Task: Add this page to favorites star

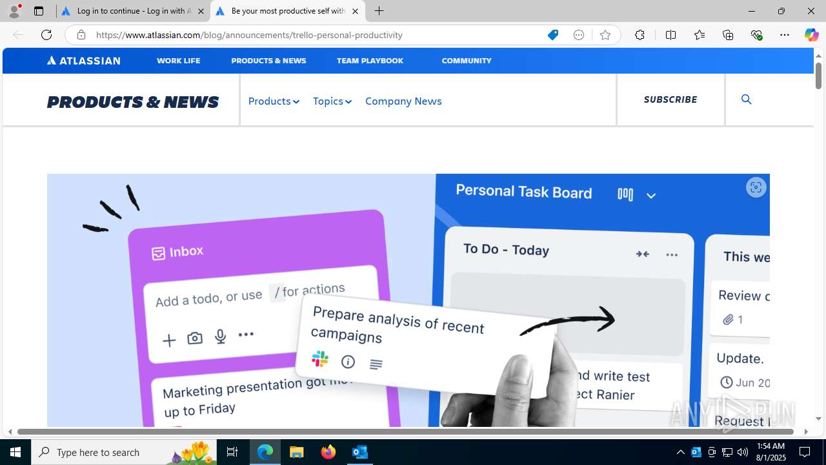Action: click(605, 35)
